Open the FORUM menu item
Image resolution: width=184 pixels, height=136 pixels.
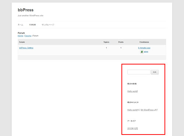tap(32, 25)
